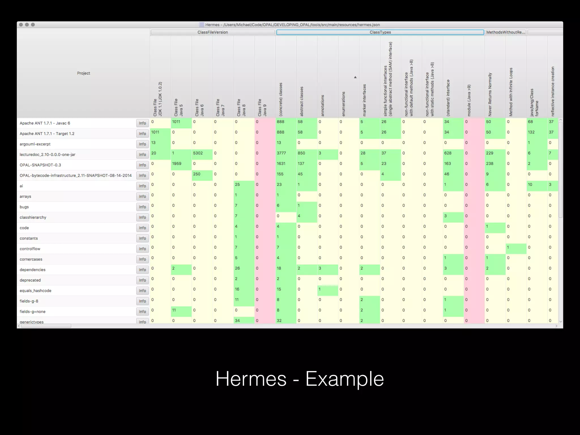
Task: Click Info button for argouml-excerpt
Action: pyautogui.click(x=142, y=144)
